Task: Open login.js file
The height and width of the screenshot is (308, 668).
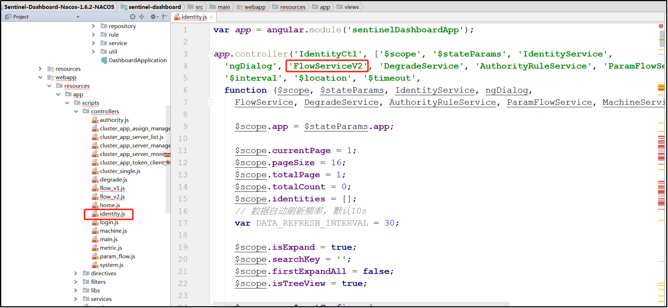Action: pos(105,222)
